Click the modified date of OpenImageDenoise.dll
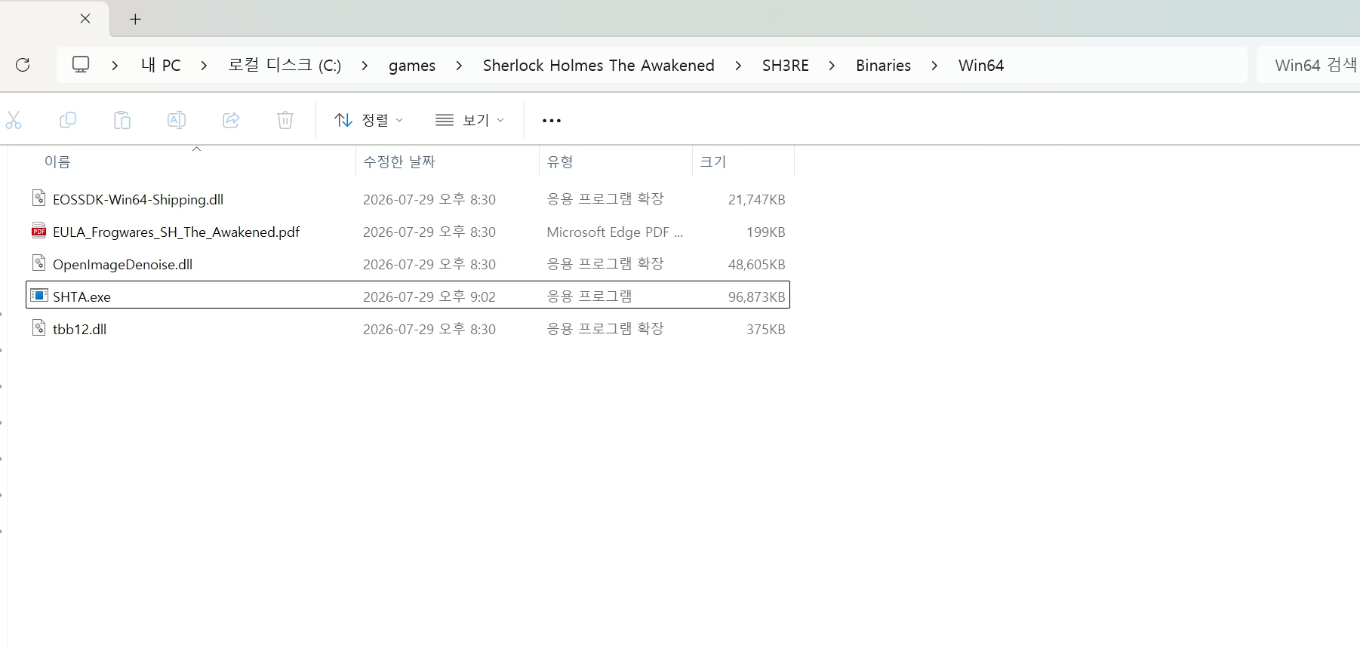The image size is (1360, 648). click(429, 264)
